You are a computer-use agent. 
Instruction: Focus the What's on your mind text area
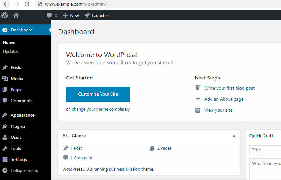click(265, 169)
